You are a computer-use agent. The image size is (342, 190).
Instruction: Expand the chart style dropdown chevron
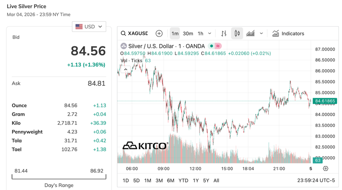(261, 33)
